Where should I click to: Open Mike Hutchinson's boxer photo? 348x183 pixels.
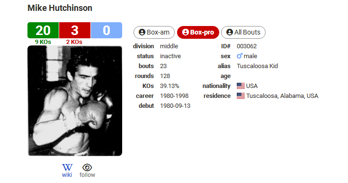click(x=75, y=101)
